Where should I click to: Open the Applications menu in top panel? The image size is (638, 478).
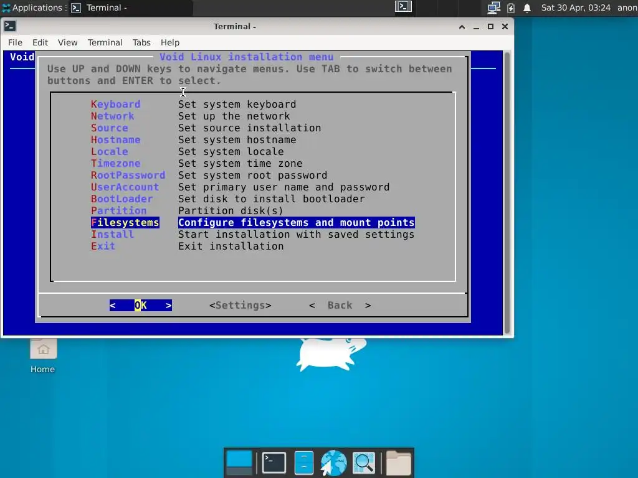click(x=32, y=7)
